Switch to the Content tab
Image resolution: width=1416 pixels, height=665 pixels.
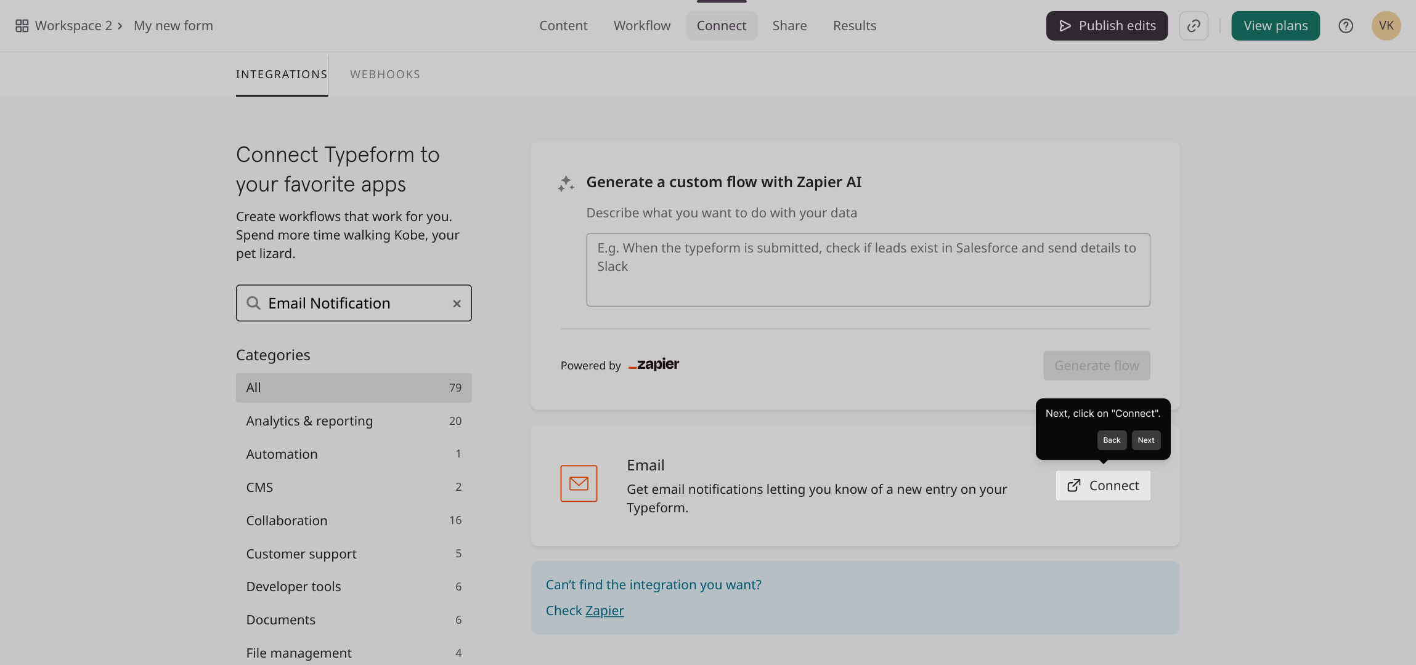tap(563, 26)
